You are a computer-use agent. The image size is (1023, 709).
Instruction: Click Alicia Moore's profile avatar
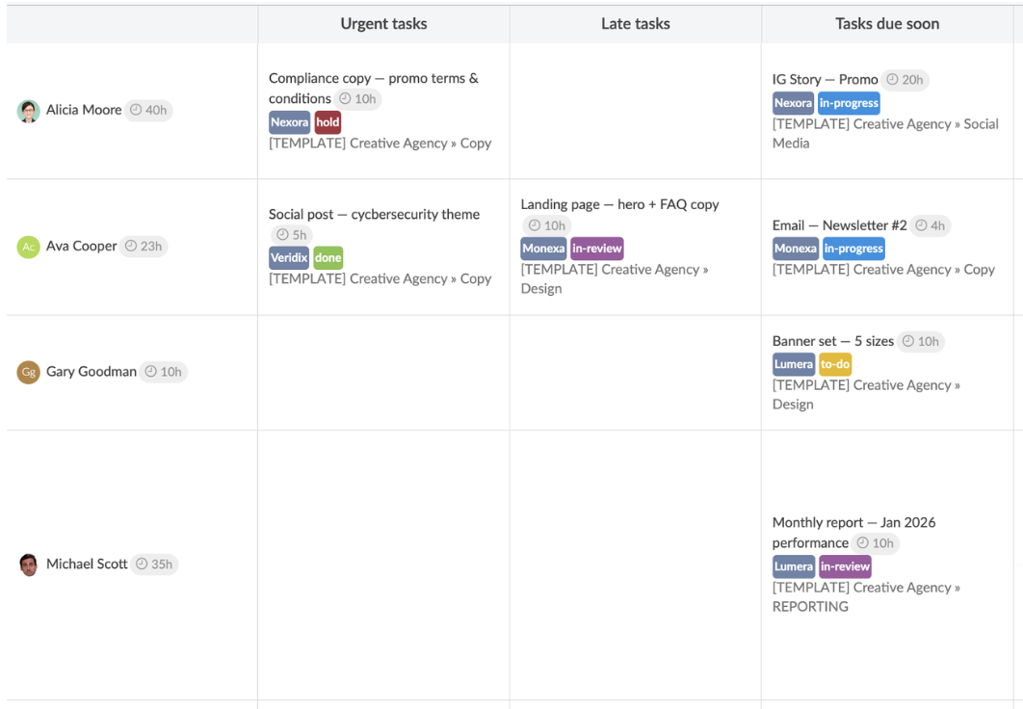point(29,111)
